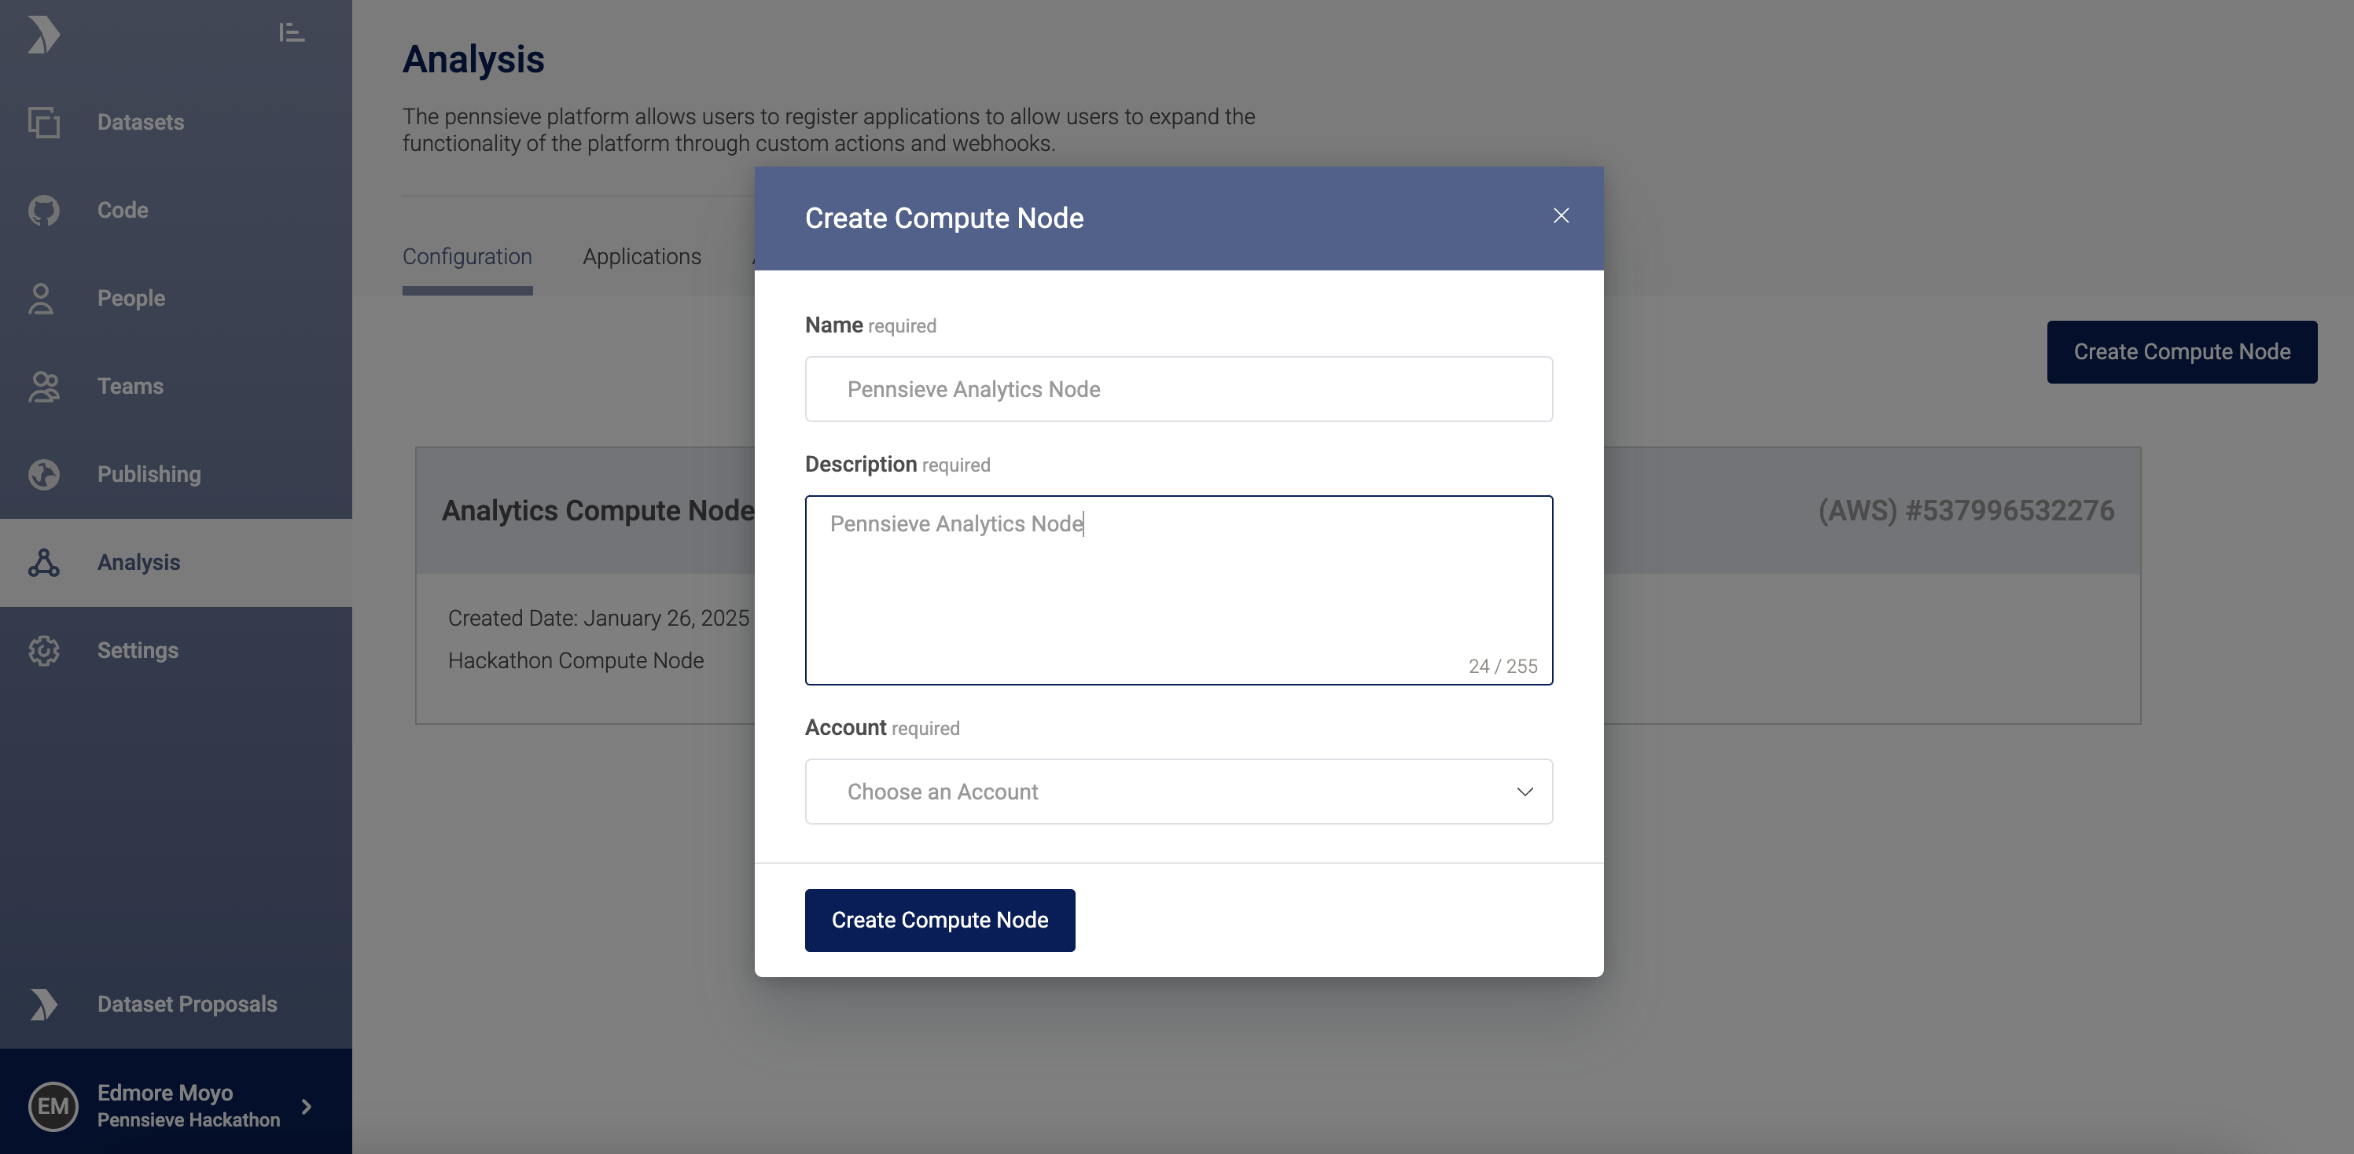Image resolution: width=2354 pixels, height=1154 pixels.
Task: Open Datasets via its sidebar icon
Action: coord(43,123)
